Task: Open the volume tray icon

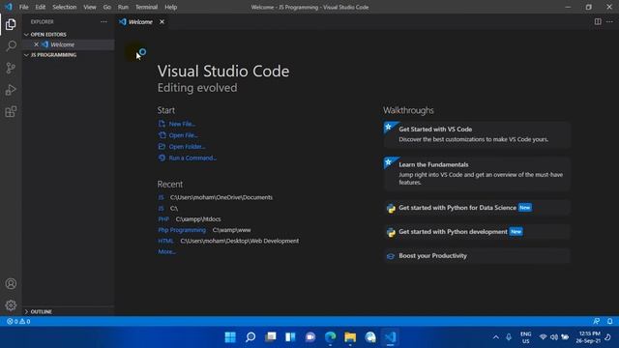Action: 554,337
